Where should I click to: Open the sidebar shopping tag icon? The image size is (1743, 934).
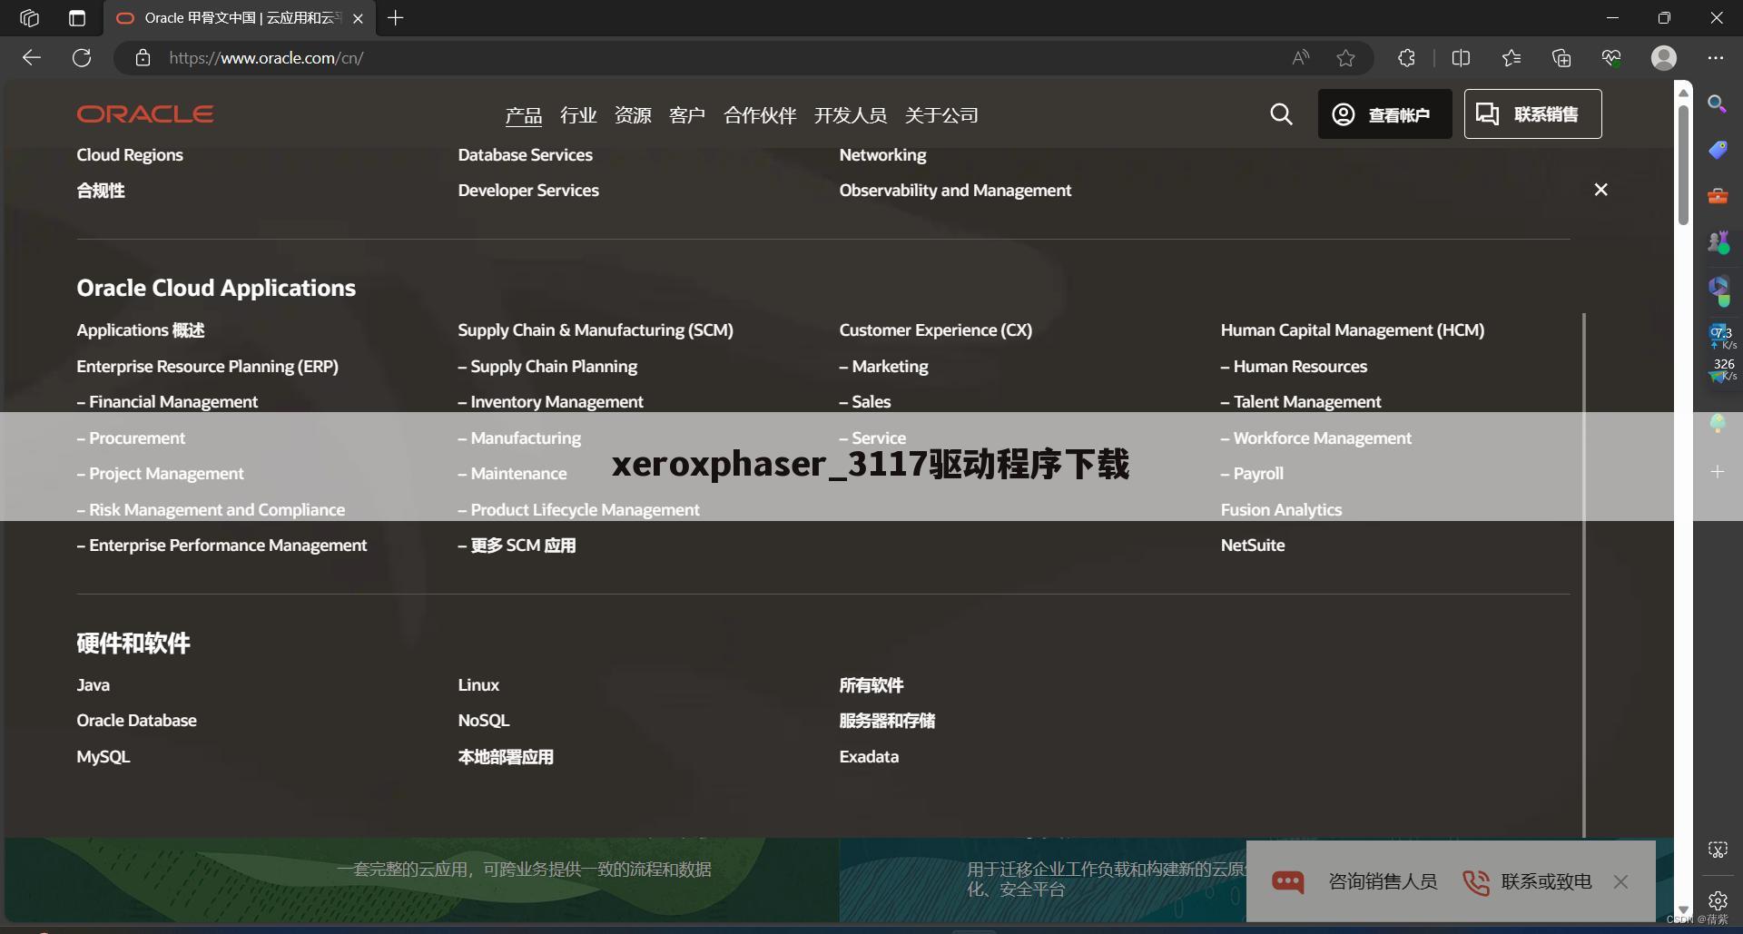pyautogui.click(x=1717, y=150)
